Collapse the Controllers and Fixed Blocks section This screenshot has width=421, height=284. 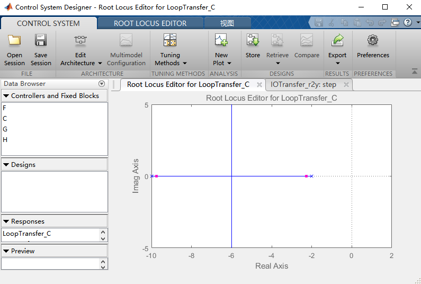6,96
